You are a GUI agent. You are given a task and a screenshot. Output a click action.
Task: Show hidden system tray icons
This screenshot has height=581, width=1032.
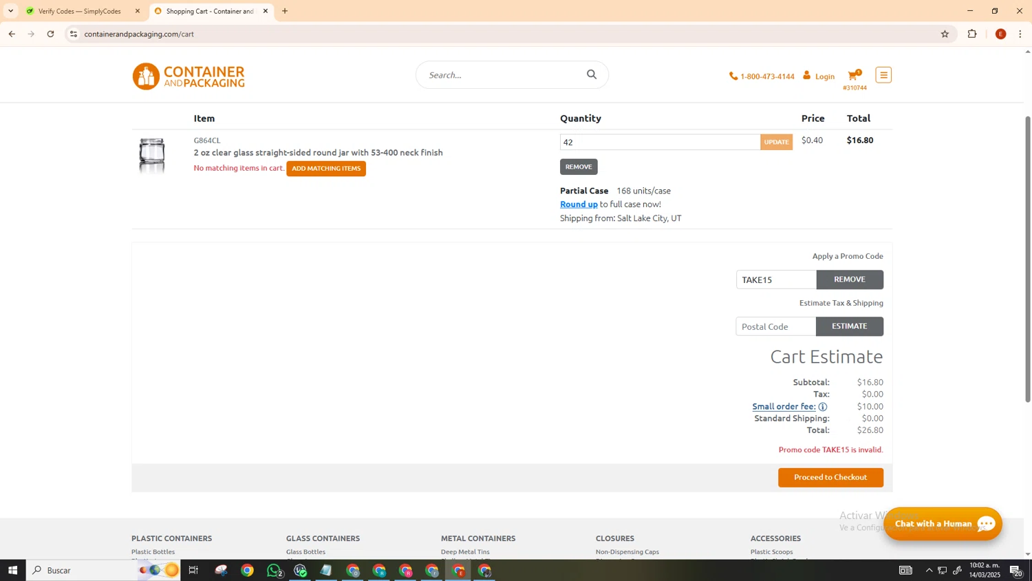[929, 570]
